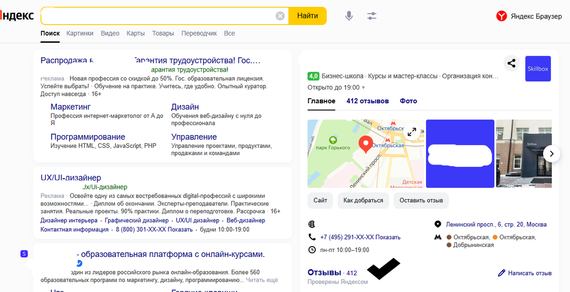570x292 pixels.
Task: Share the Skillbox organization card
Action: [512, 63]
